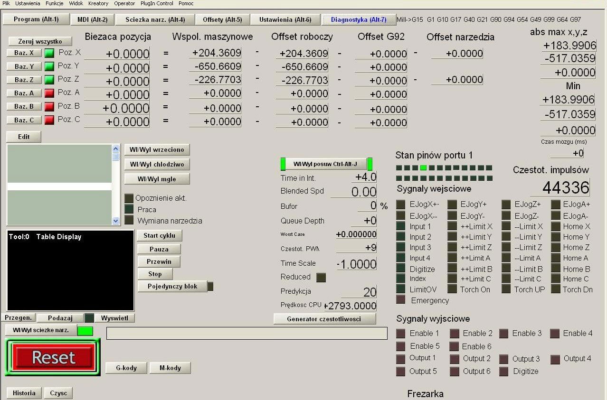Click the Baz. Z homing button
This screenshot has height=400, width=607.
[x=24, y=80]
